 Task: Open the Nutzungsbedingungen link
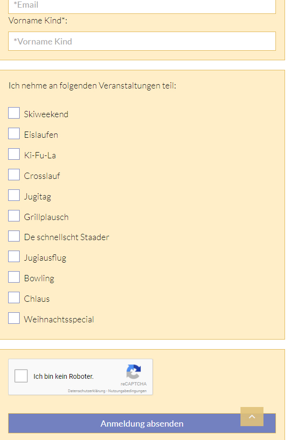(x=127, y=391)
